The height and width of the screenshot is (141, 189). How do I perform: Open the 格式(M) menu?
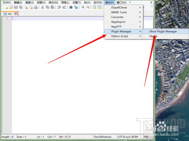pyautogui.click(x=53, y=3)
